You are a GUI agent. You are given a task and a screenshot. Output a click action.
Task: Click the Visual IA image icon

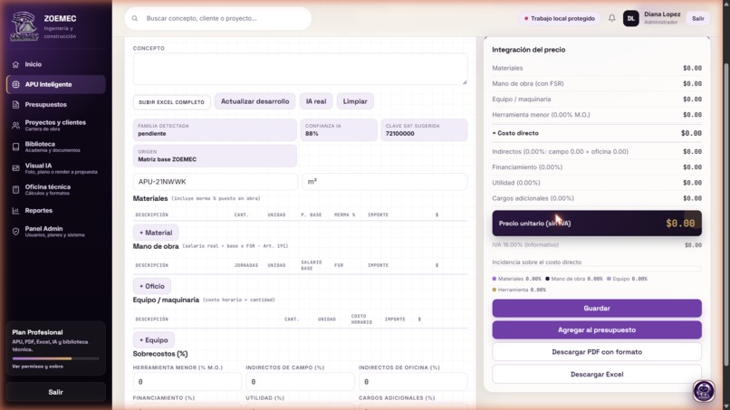point(15,168)
